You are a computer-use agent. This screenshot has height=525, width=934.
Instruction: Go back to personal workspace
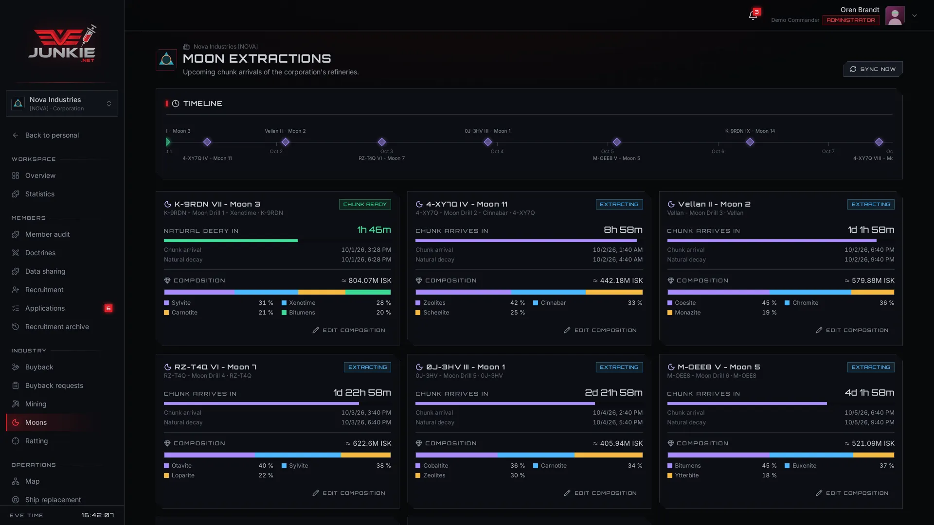point(62,135)
